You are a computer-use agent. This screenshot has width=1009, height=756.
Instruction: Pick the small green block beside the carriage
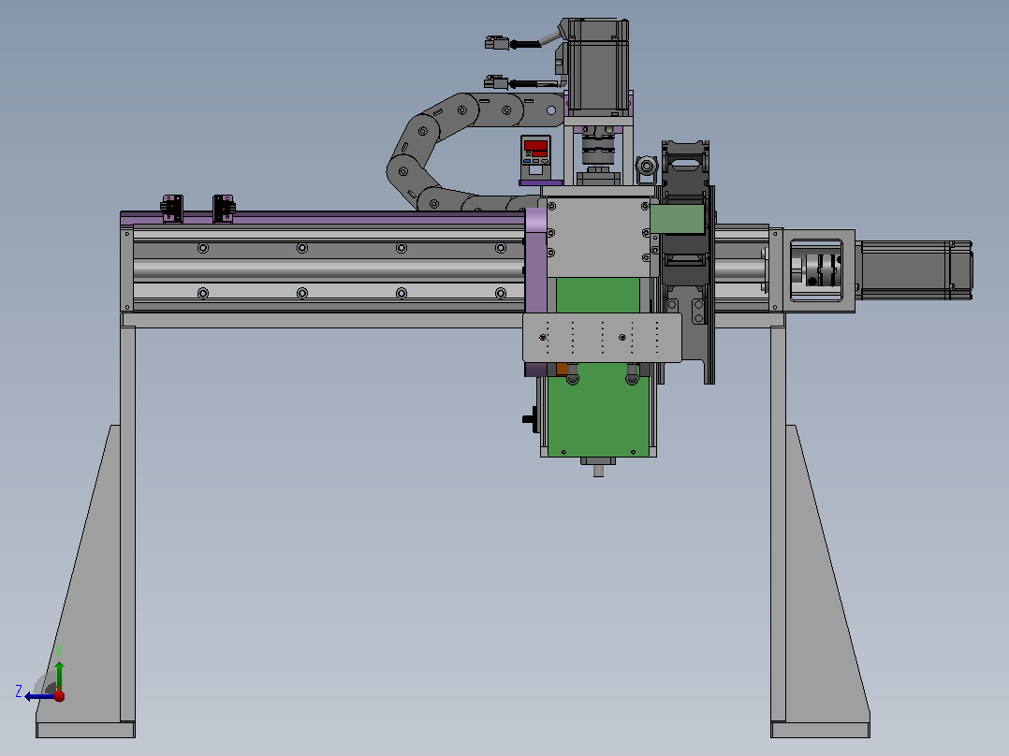[x=677, y=219]
